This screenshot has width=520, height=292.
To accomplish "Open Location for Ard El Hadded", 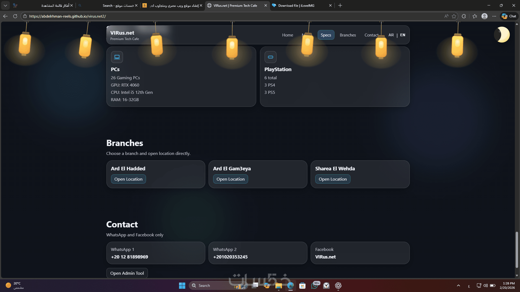I will pos(128,179).
